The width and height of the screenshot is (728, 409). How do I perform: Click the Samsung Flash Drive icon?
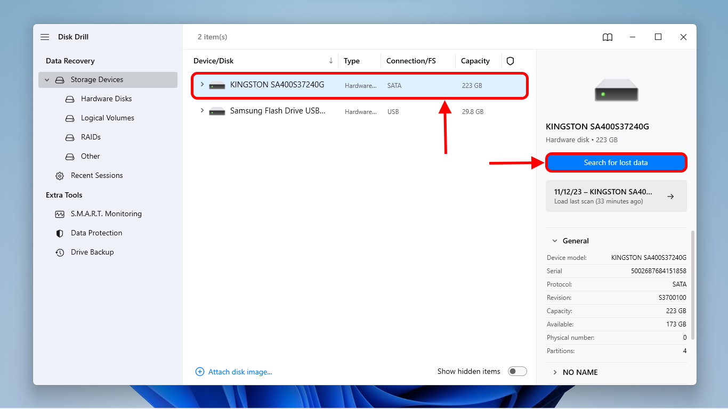point(217,111)
